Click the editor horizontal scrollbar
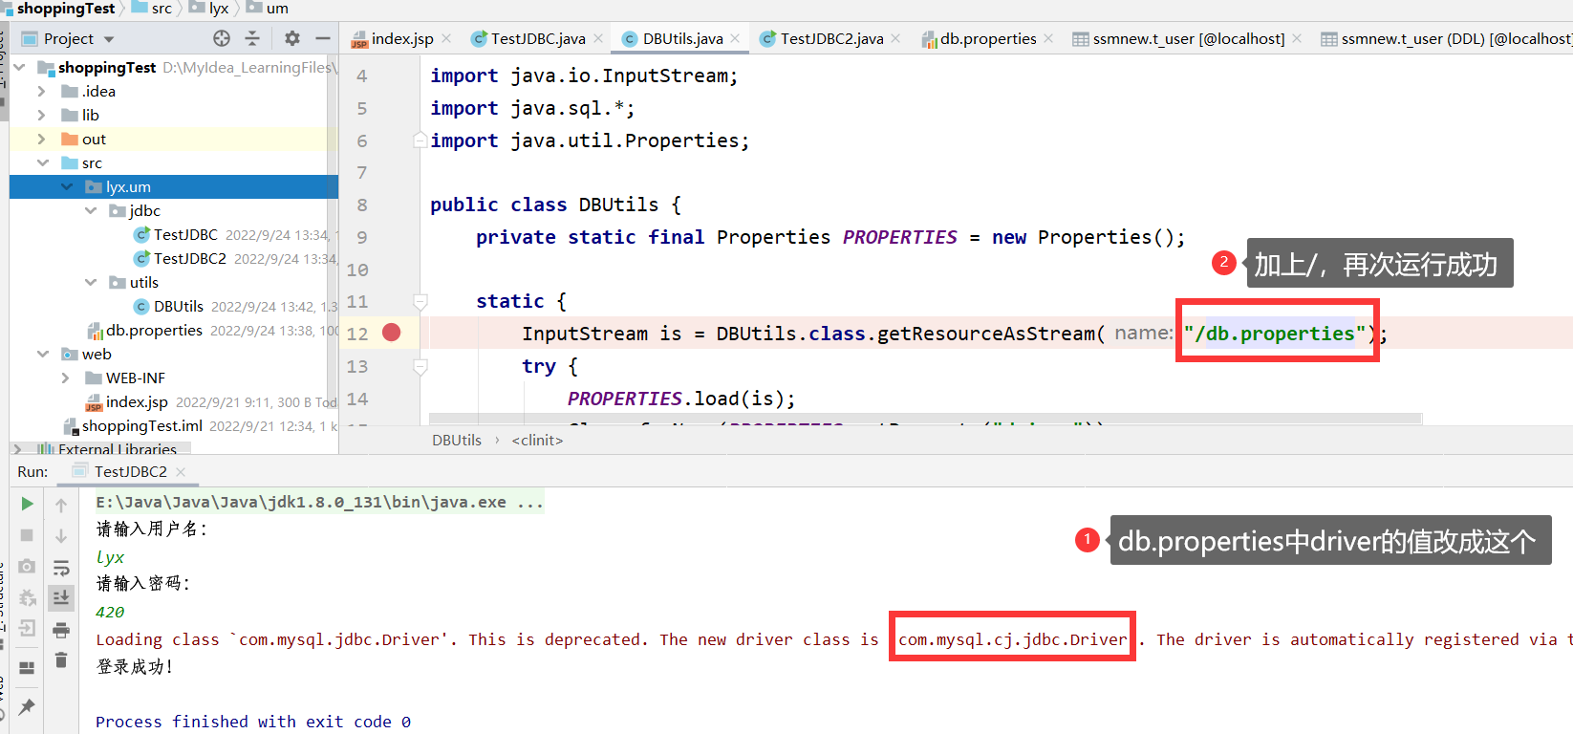 click(925, 419)
